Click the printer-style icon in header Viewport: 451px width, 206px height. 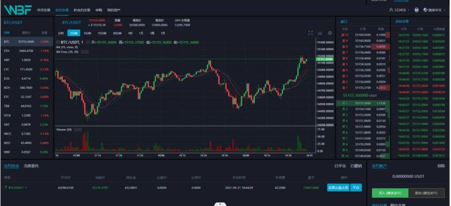(x=416, y=10)
